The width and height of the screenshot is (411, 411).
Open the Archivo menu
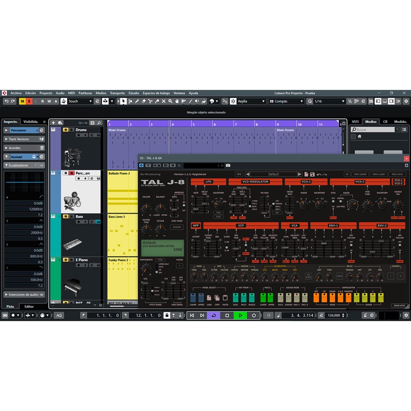(x=16, y=93)
